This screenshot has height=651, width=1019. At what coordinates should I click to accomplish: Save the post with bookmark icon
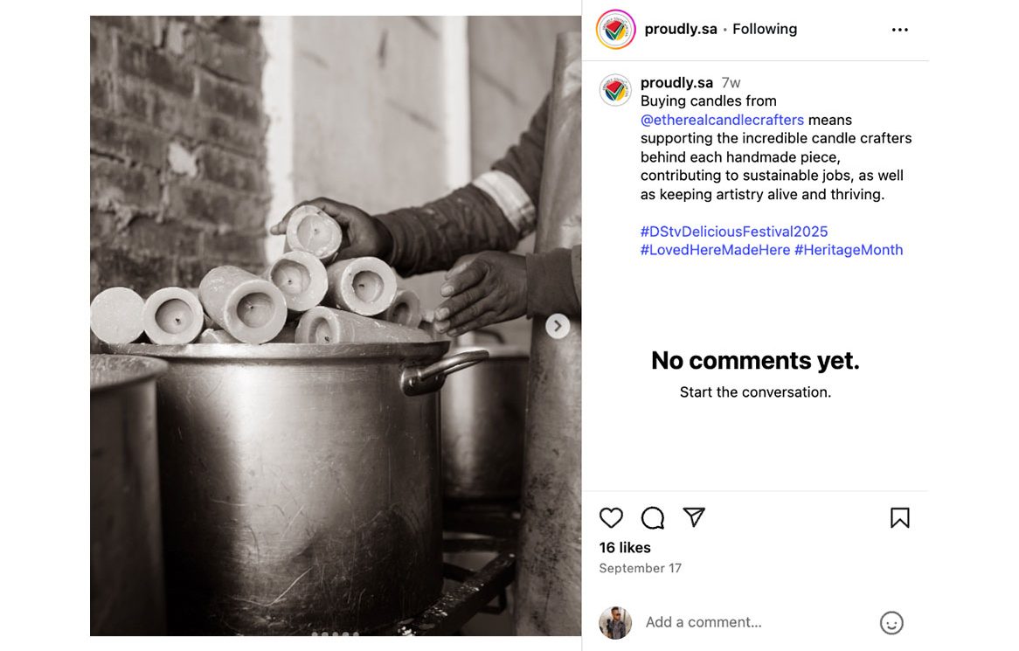point(899,518)
